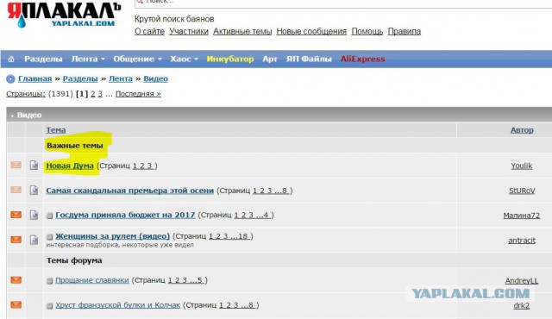Image resolution: width=552 pixels, height=319 pixels.
Task: Click small gray icon before Госдума приняла бюджет
Action: [50, 216]
